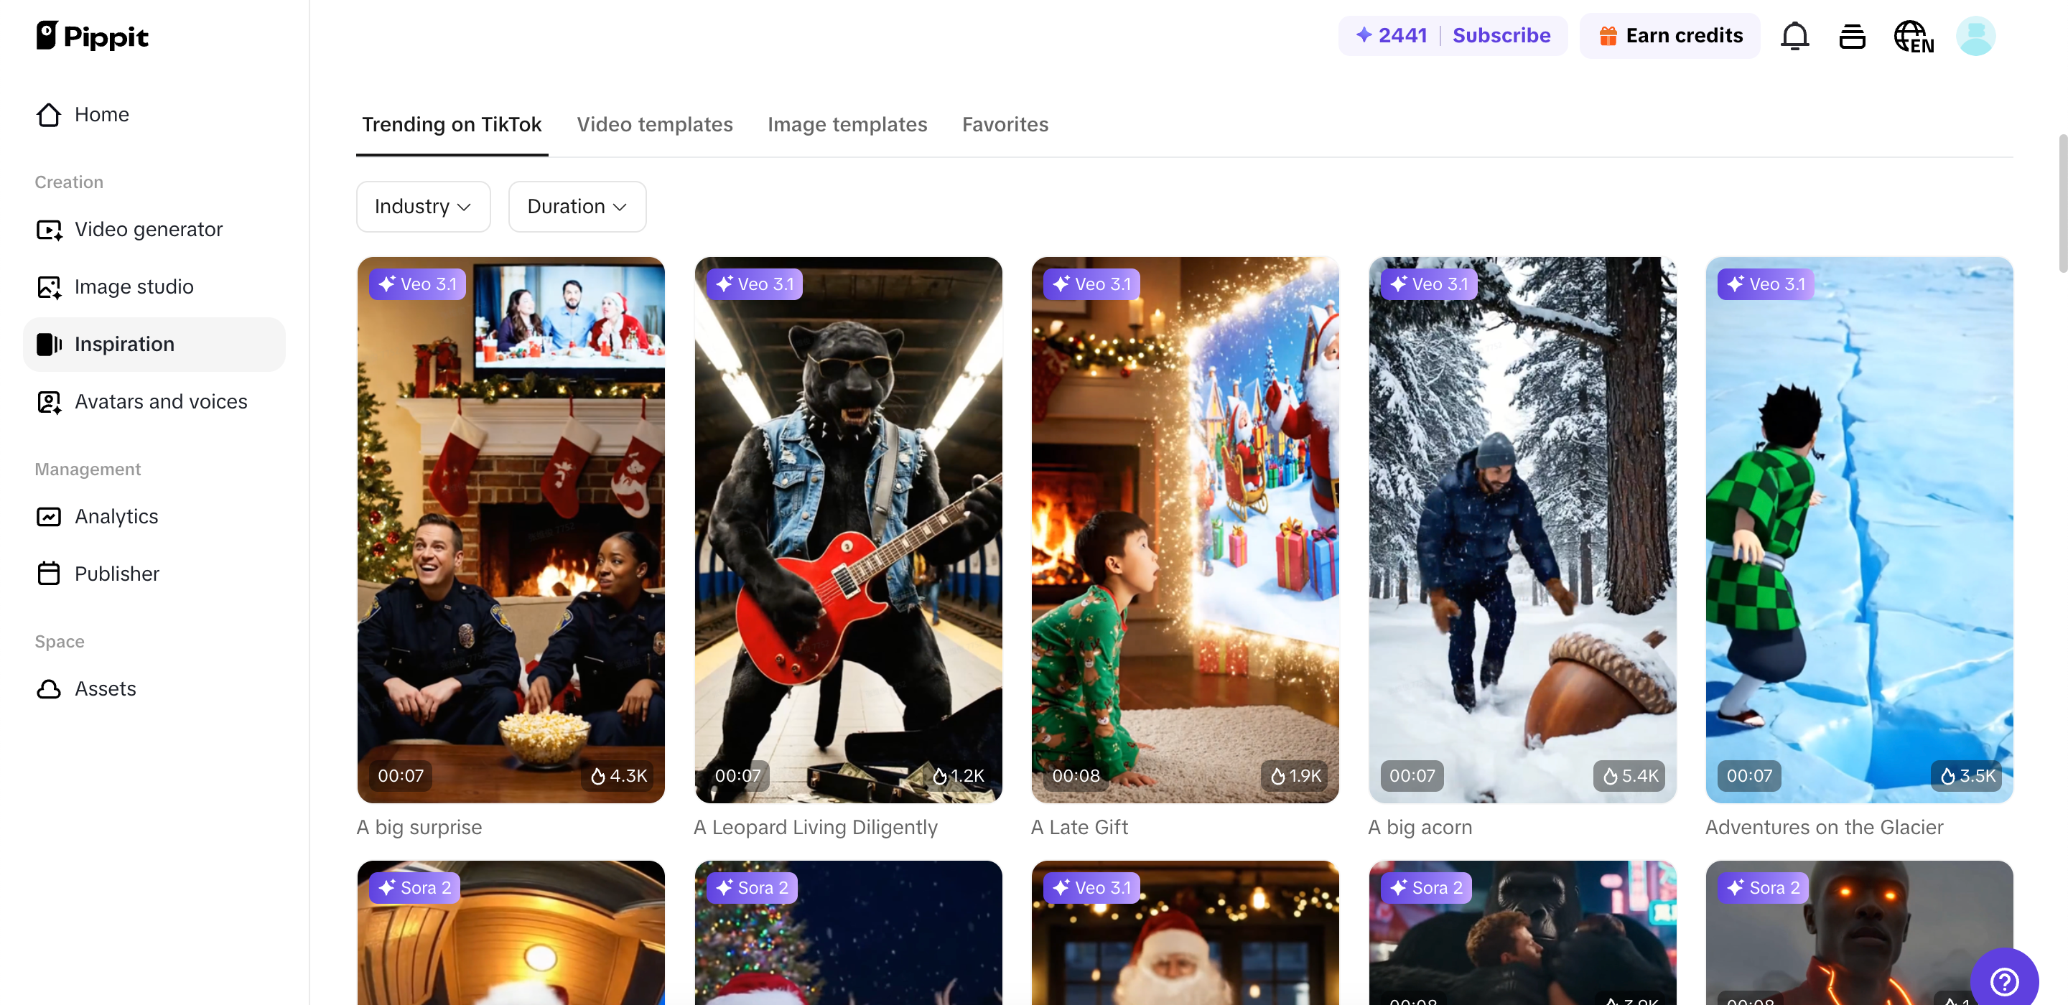The image size is (2068, 1005).
Task: Click the Subscribe link
Action: coord(1501,36)
